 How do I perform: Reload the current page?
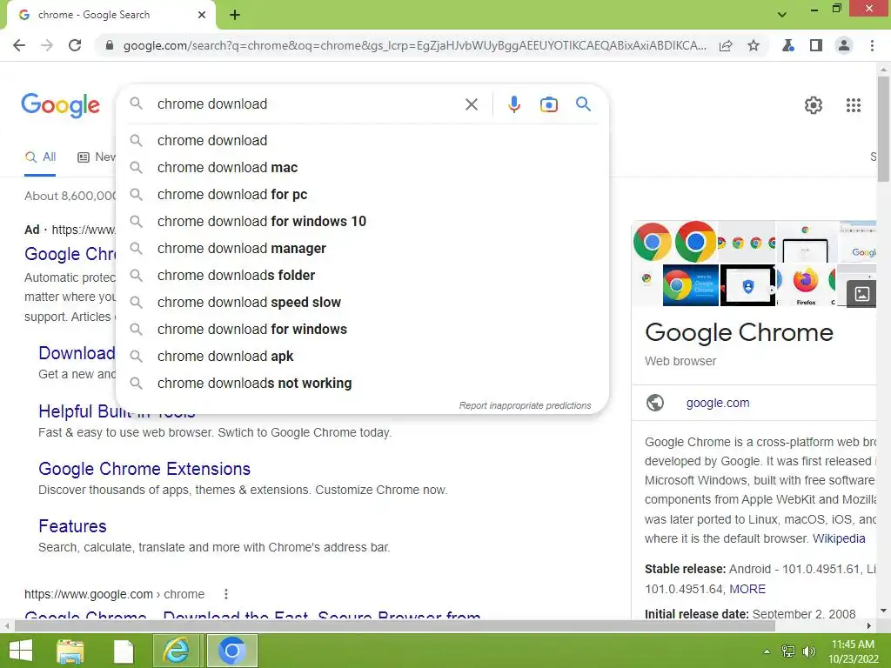pyautogui.click(x=75, y=45)
